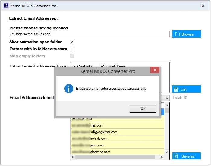Toggle After extraction open folder checkbox
211x166 pixels.
[72, 42]
